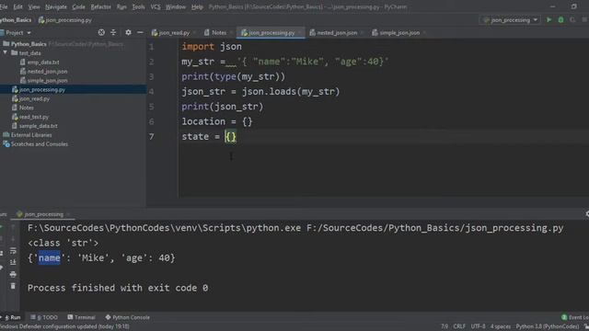Click 'Process finished with exit code 0' text
The width and height of the screenshot is (589, 331).
(118, 288)
